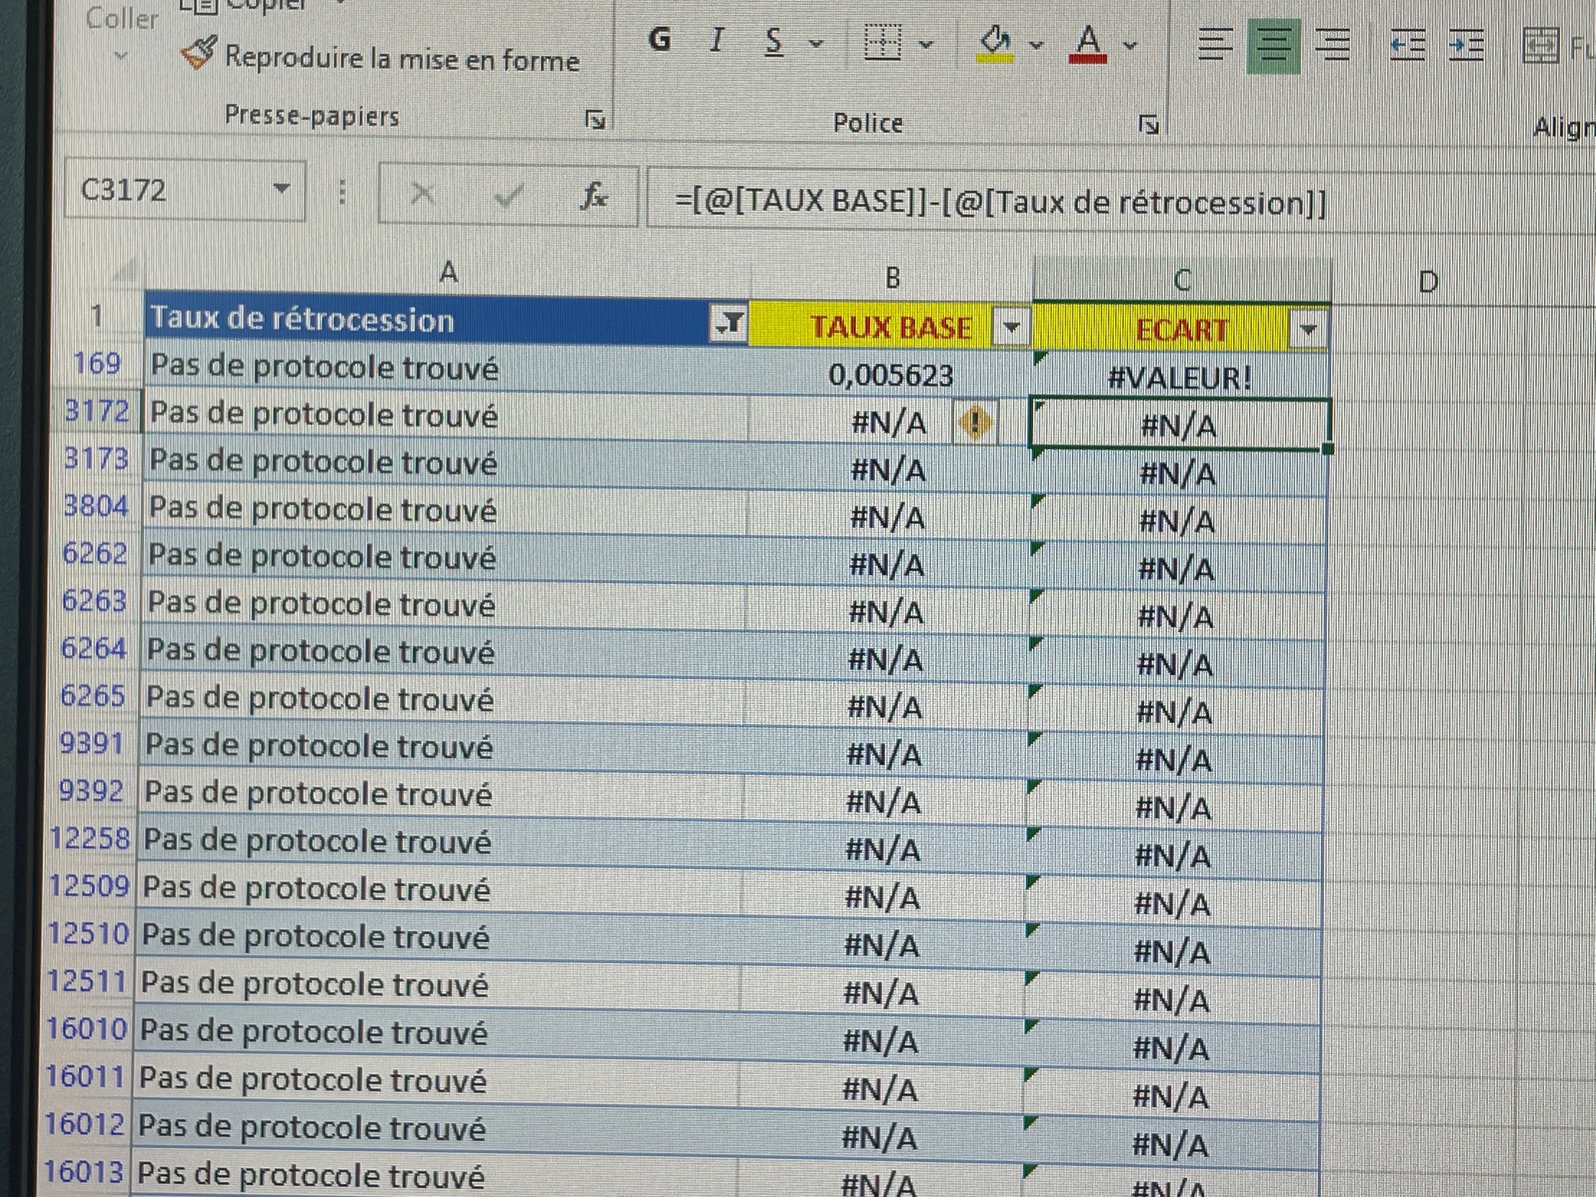Click the error warning icon beside B3172
The image size is (1596, 1197).
pos(975,423)
